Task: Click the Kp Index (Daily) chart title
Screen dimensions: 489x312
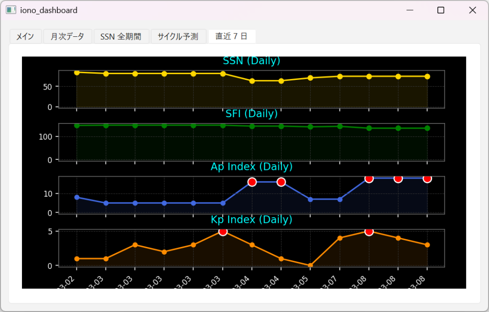Action: pyautogui.click(x=251, y=220)
